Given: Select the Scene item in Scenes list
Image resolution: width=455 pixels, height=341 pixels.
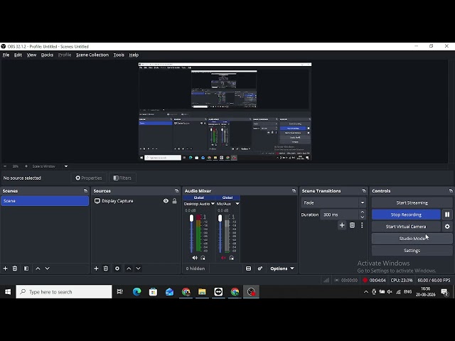Looking at the screenshot, I should (x=45, y=201).
